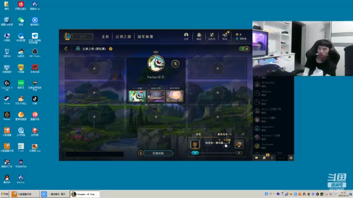Select friend 669yyds in friends list

(274, 93)
